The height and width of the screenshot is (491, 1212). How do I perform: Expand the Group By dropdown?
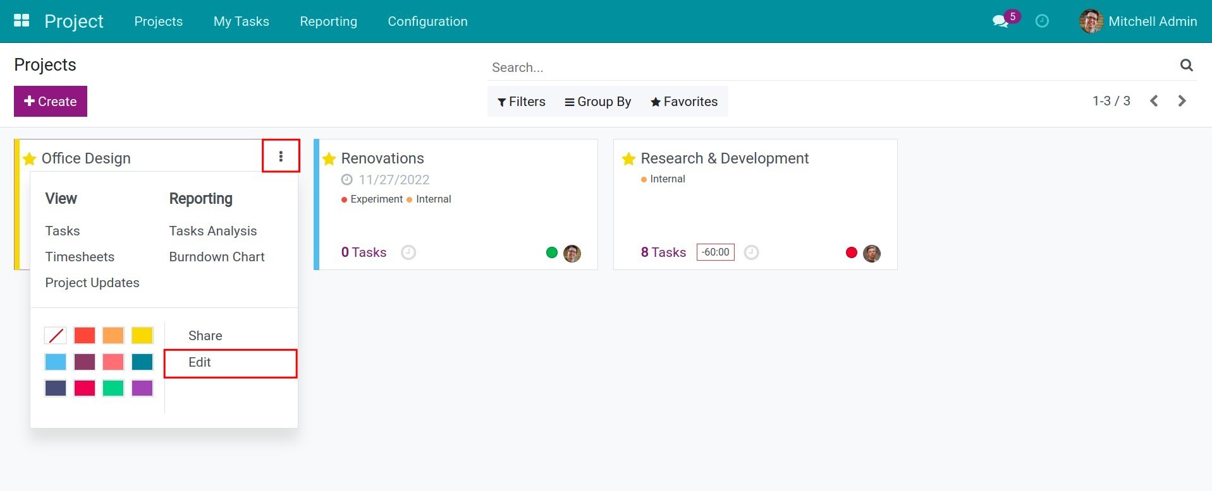[x=597, y=102]
